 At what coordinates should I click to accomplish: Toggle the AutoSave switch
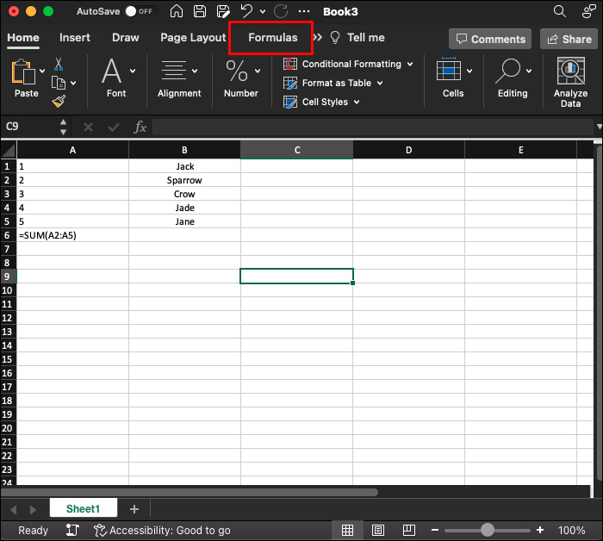click(x=138, y=12)
